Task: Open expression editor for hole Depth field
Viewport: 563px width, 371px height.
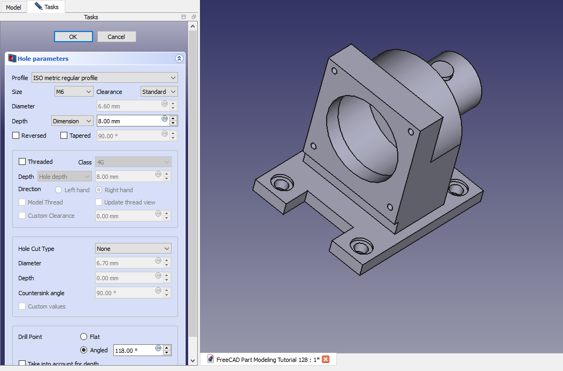Action: pos(165,119)
